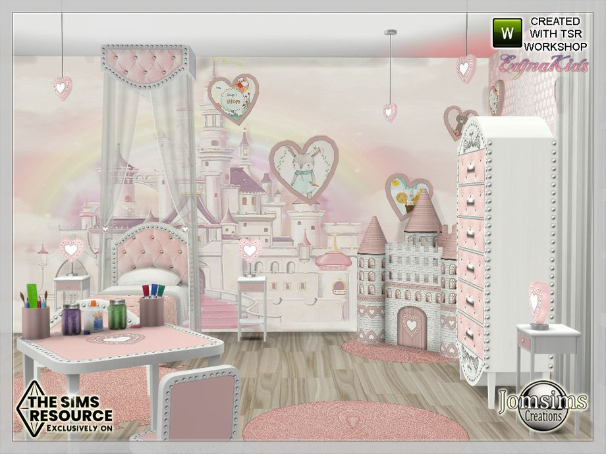
Task: Click the green TSR Workshop W icon
Action: pos(507,32)
